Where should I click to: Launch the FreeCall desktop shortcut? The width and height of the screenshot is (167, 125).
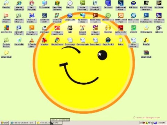(x=146, y=41)
